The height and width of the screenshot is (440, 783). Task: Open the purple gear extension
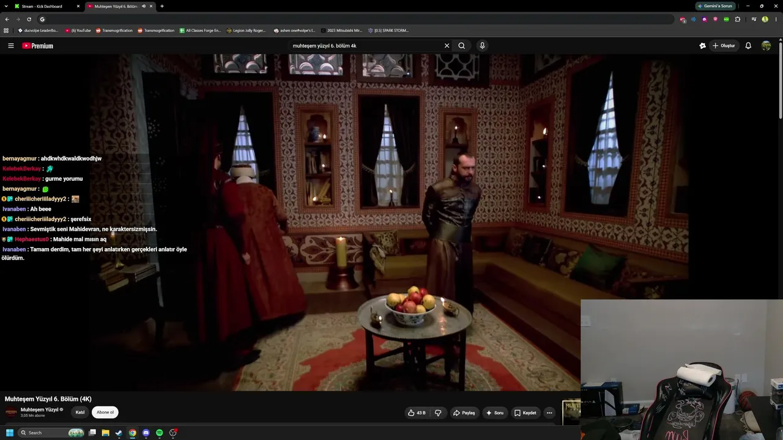[705, 20]
